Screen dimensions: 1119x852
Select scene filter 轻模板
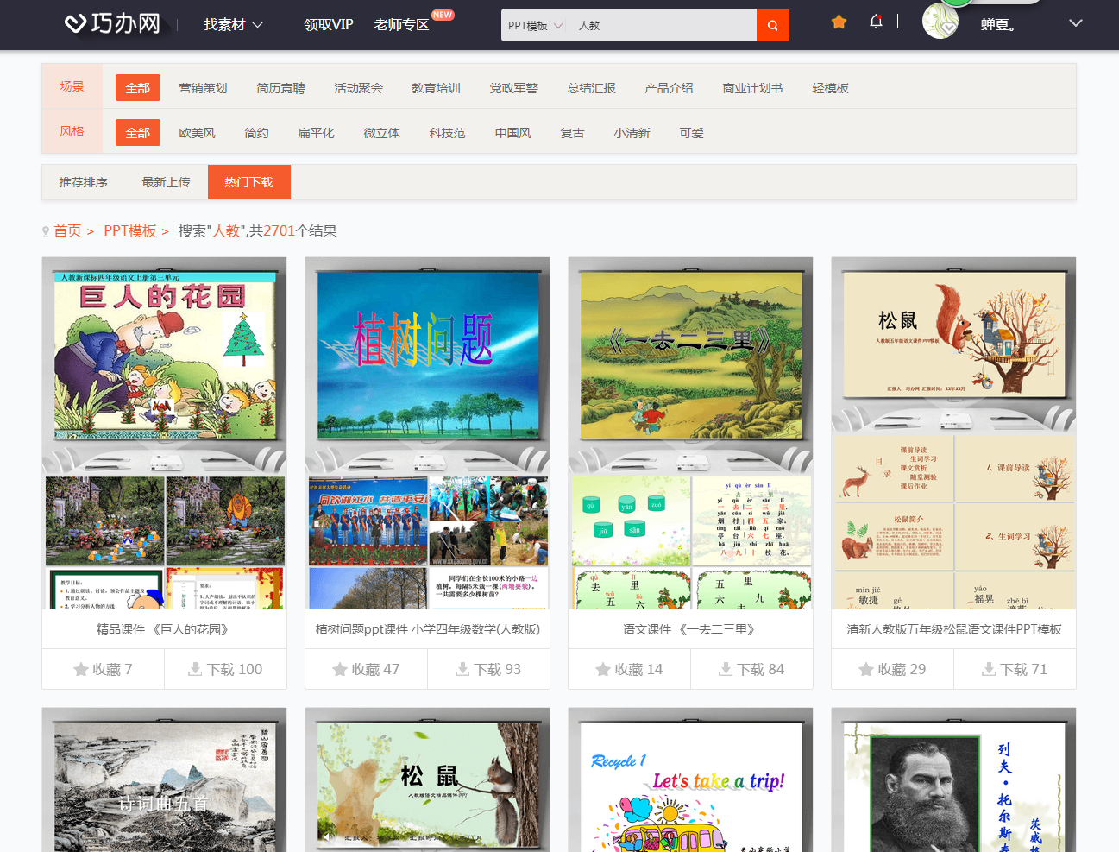(x=830, y=88)
